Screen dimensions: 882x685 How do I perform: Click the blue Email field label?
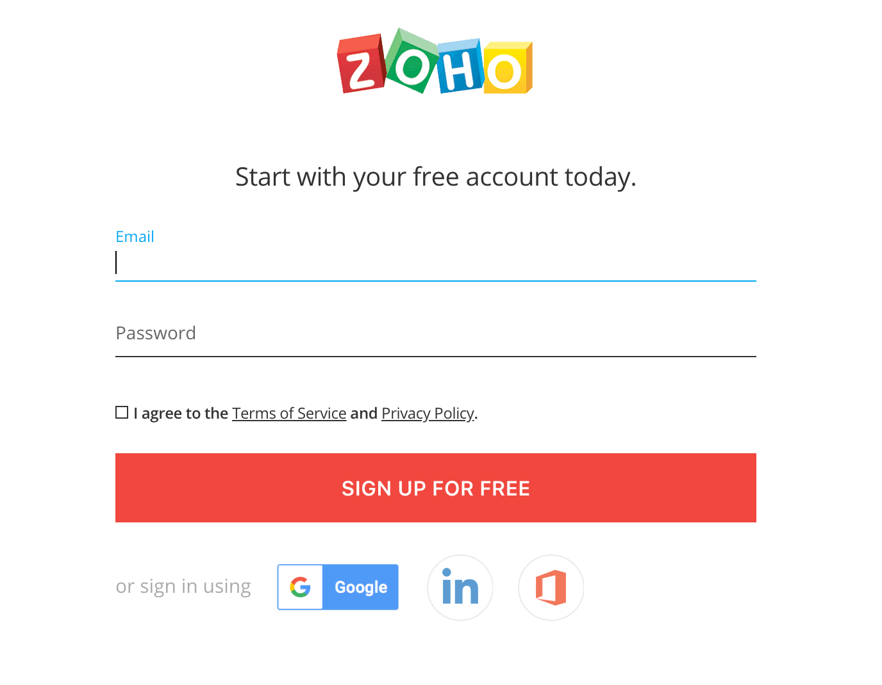point(135,237)
